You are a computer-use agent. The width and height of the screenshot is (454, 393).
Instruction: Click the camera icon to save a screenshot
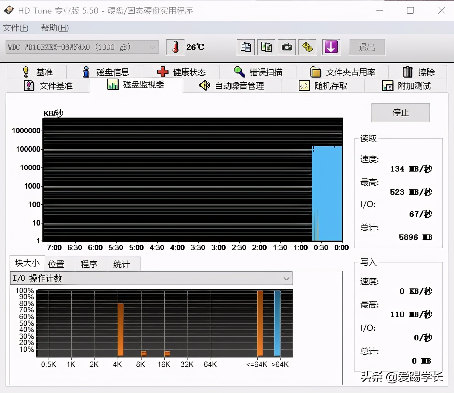point(286,47)
